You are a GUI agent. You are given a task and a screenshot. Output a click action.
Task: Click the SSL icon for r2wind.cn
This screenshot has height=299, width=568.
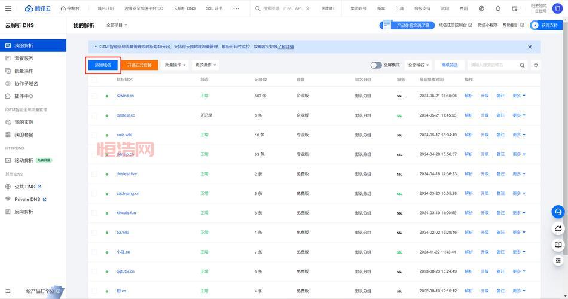click(x=400, y=96)
